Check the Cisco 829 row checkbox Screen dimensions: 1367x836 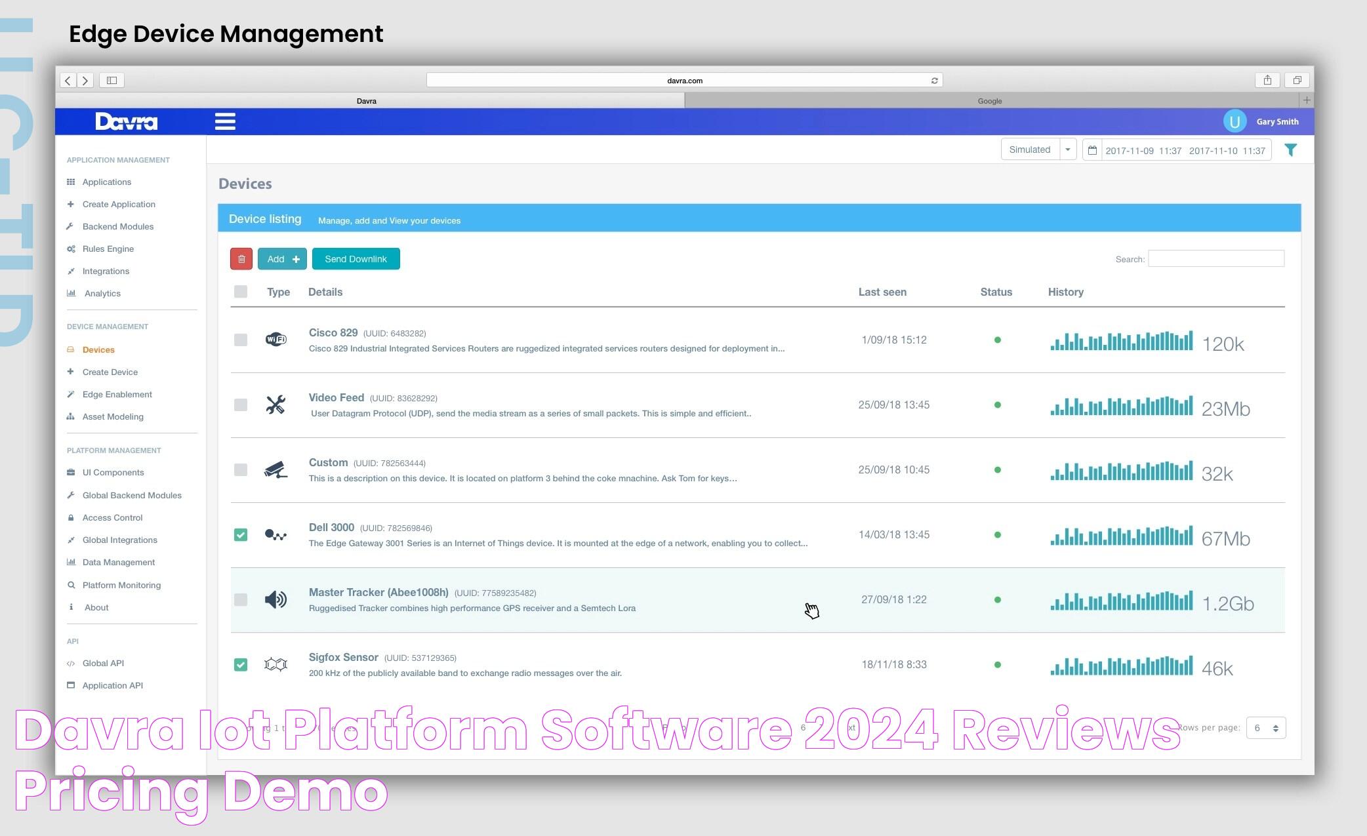pos(241,340)
